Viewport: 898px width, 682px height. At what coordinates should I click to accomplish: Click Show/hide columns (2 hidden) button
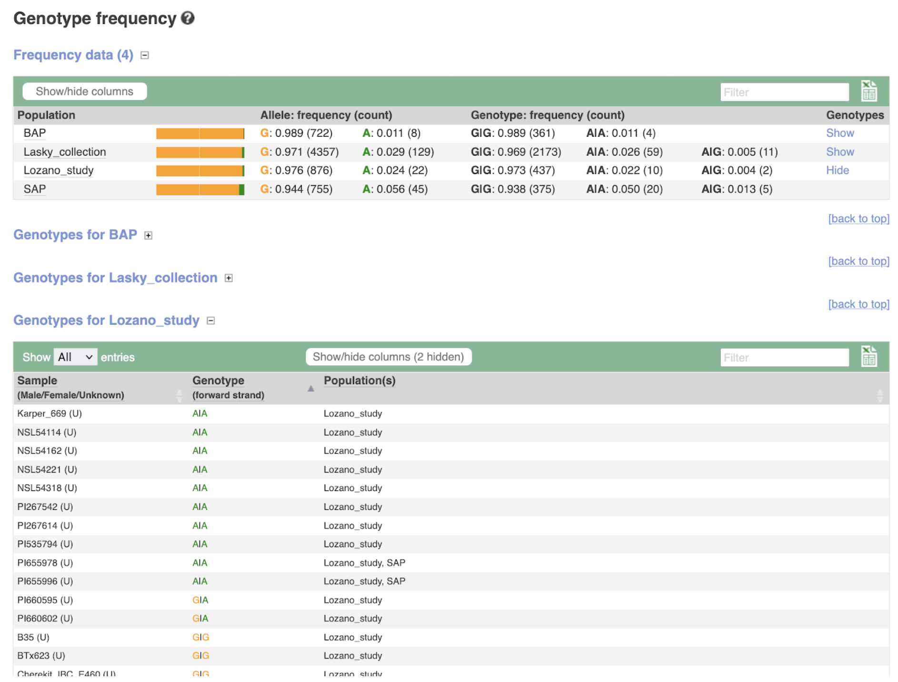click(389, 357)
